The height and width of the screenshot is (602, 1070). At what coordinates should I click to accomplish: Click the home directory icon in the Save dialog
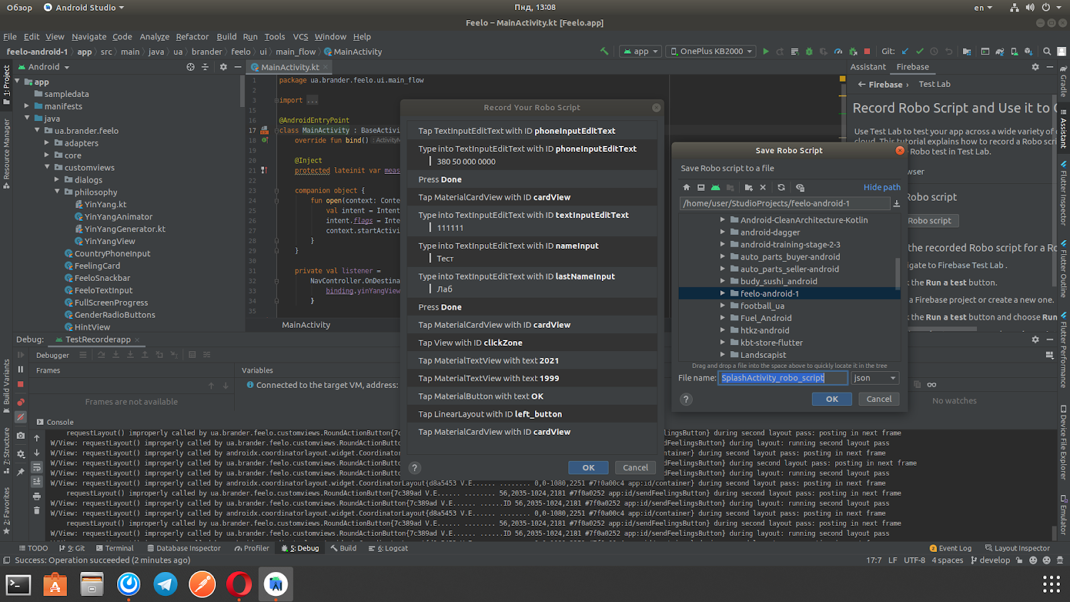(686, 188)
